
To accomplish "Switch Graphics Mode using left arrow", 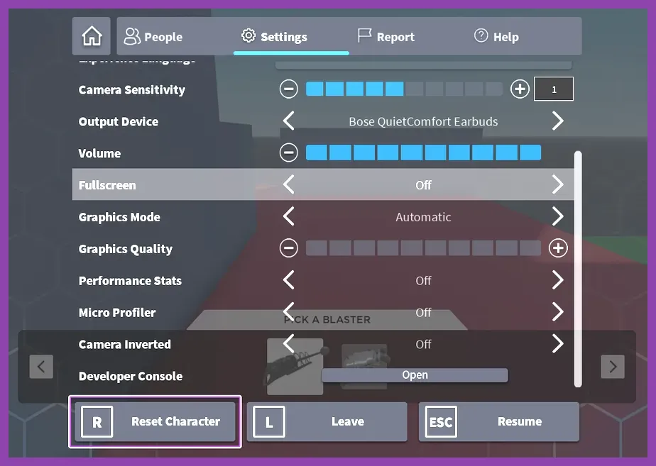I will [x=289, y=216].
